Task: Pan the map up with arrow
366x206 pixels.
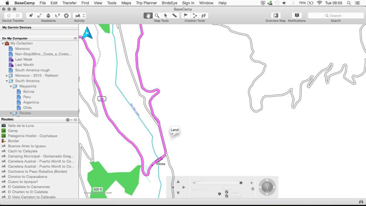Action: pos(178,181)
